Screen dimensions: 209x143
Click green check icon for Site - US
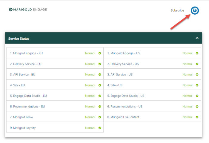(197, 85)
